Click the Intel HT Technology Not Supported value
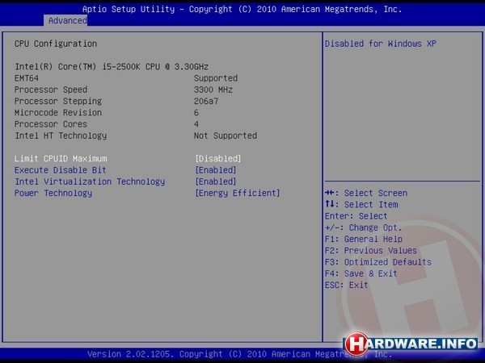Viewport: 485px width, 363px height. point(225,136)
